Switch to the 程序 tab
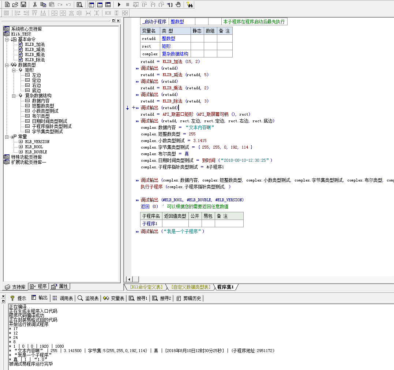 (x=38, y=286)
